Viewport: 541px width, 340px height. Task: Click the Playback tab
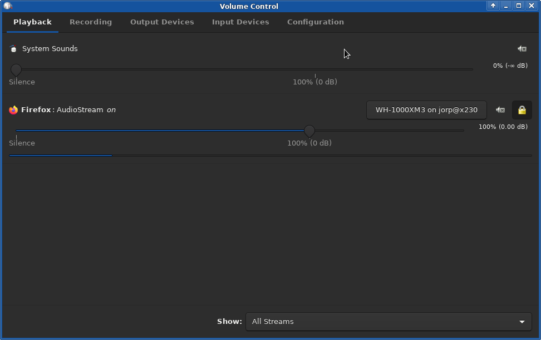(x=32, y=22)
